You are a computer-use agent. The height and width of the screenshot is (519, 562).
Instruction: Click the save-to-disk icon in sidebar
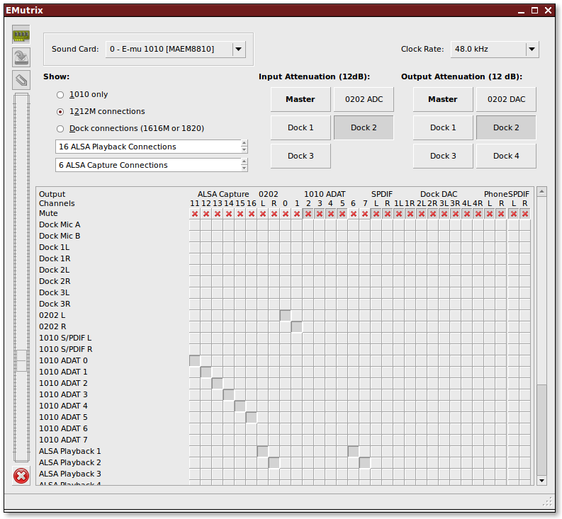pos(21,57)
